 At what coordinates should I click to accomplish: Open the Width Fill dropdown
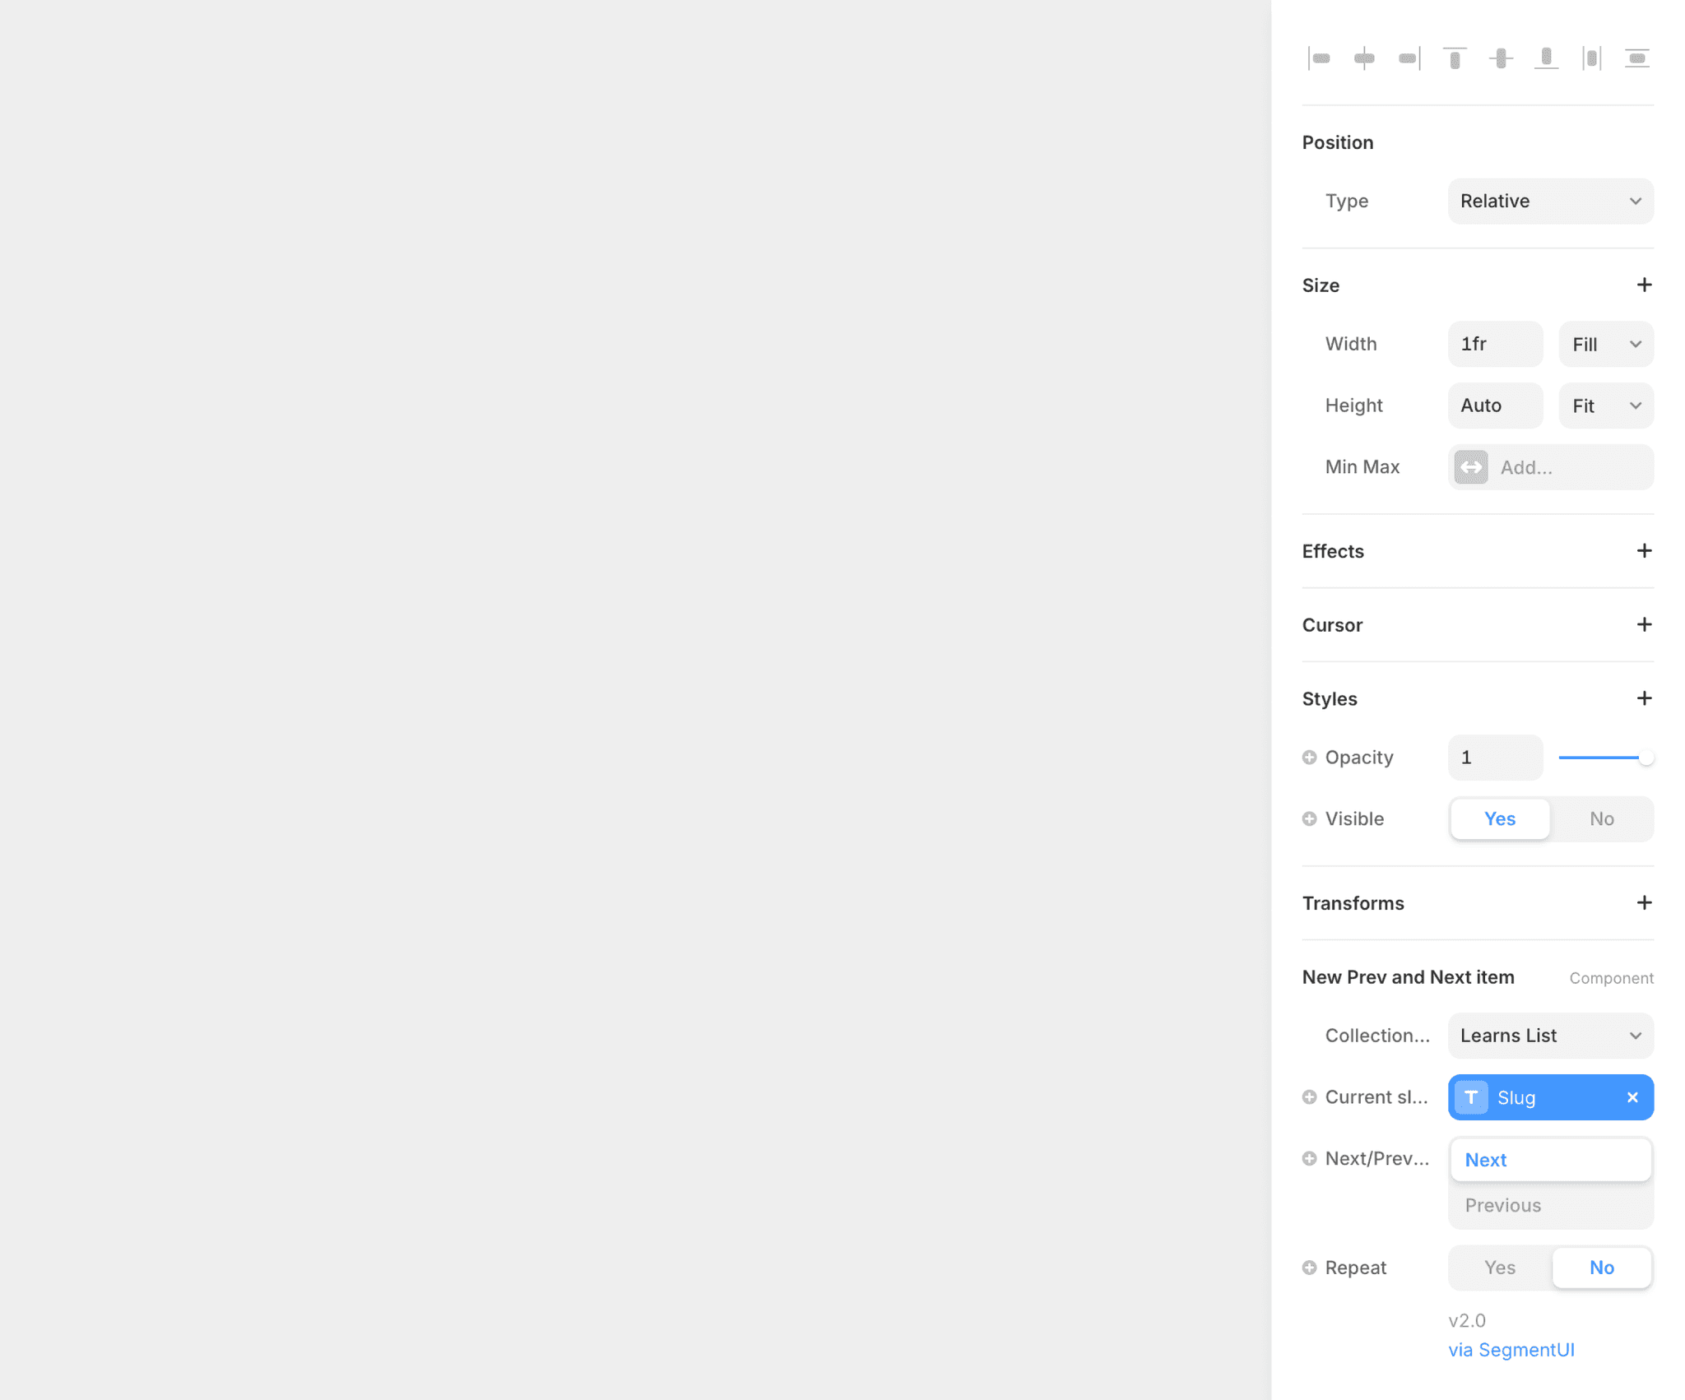[x=1604, y=344]
